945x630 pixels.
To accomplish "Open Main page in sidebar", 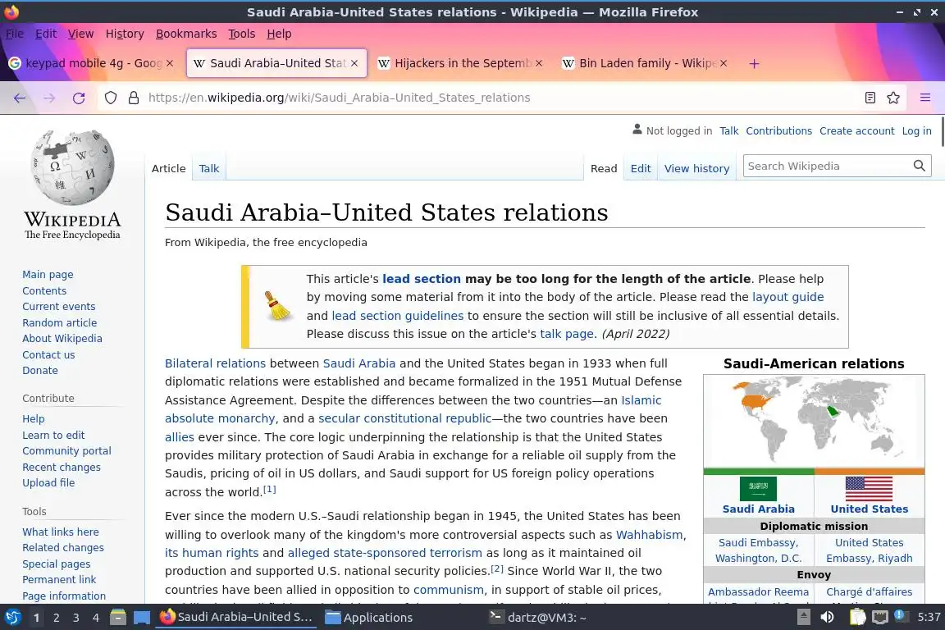I will pyautogui.click(x=48, y=274).
